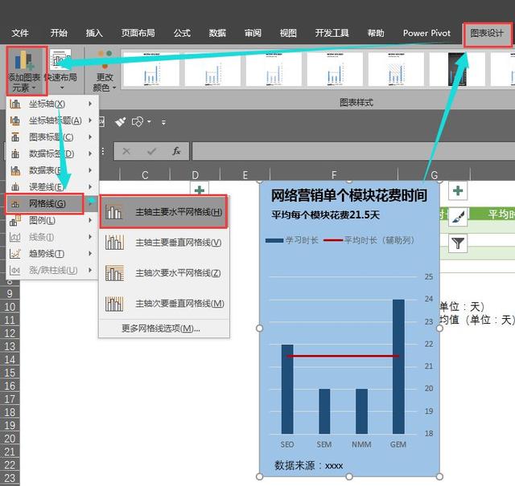Screen dimensions: 515x486
Task: Select row header 15
Action: (x=10, y=373)
